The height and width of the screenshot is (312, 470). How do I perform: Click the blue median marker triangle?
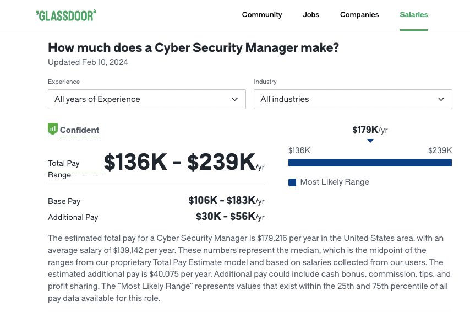[x=370, y=141]
